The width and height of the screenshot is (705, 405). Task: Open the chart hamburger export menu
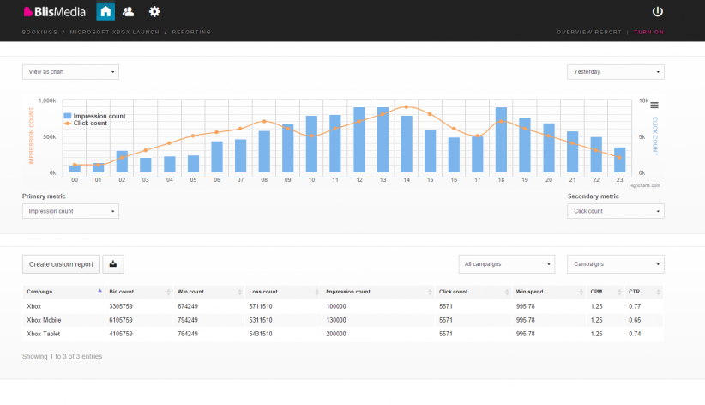pyautogui.click(x=654, y=106)
